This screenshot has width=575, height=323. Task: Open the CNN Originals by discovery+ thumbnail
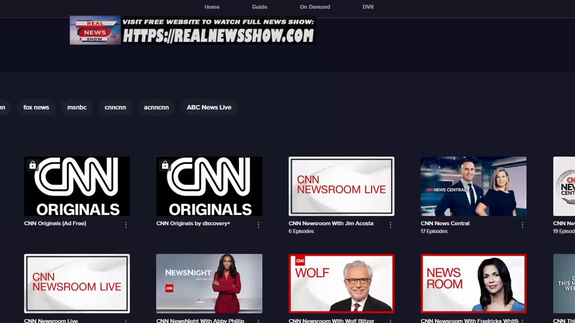[209, 186]
